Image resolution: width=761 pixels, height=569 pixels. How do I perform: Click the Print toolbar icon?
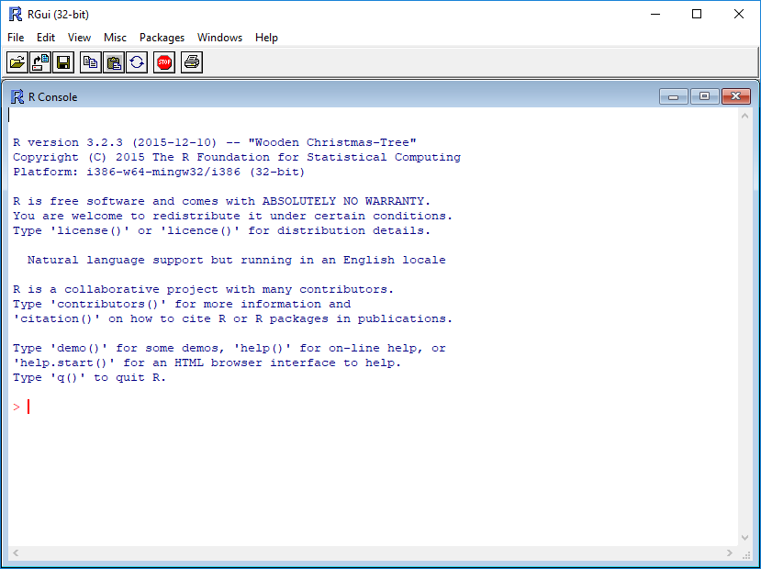(192, 62)
